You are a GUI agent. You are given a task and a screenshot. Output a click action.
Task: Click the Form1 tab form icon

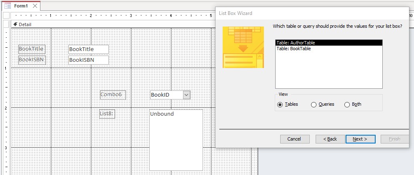click(x=7, y=6)
